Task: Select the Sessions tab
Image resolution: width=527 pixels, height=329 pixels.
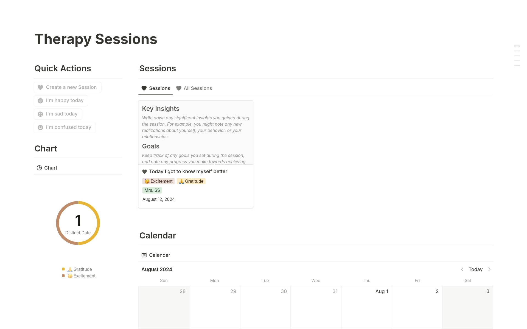Action: click(156, 88)
